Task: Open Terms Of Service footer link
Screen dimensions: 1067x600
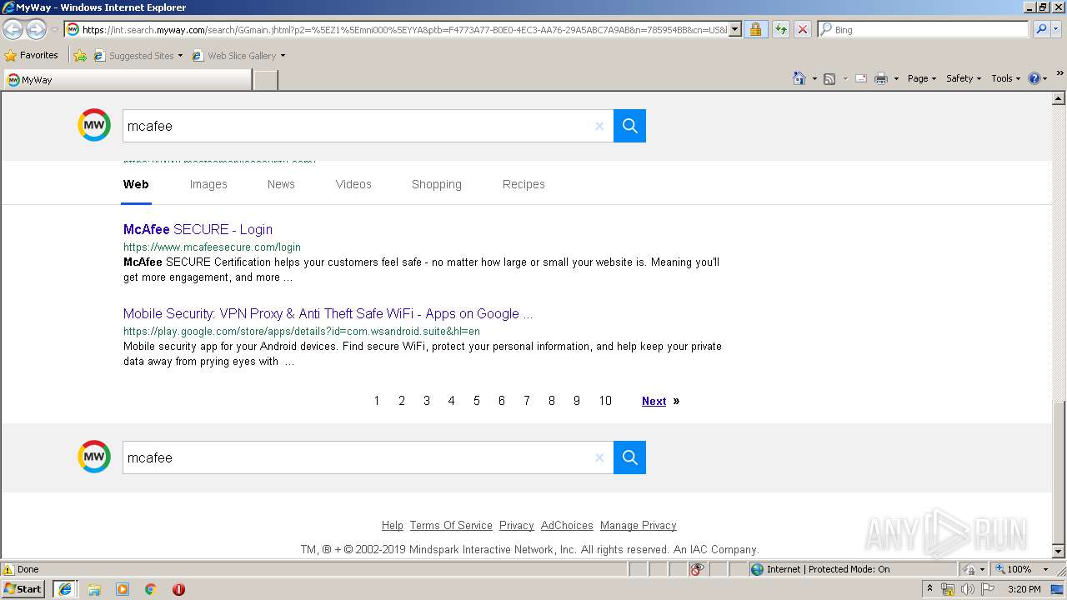Action: (451, 525)
